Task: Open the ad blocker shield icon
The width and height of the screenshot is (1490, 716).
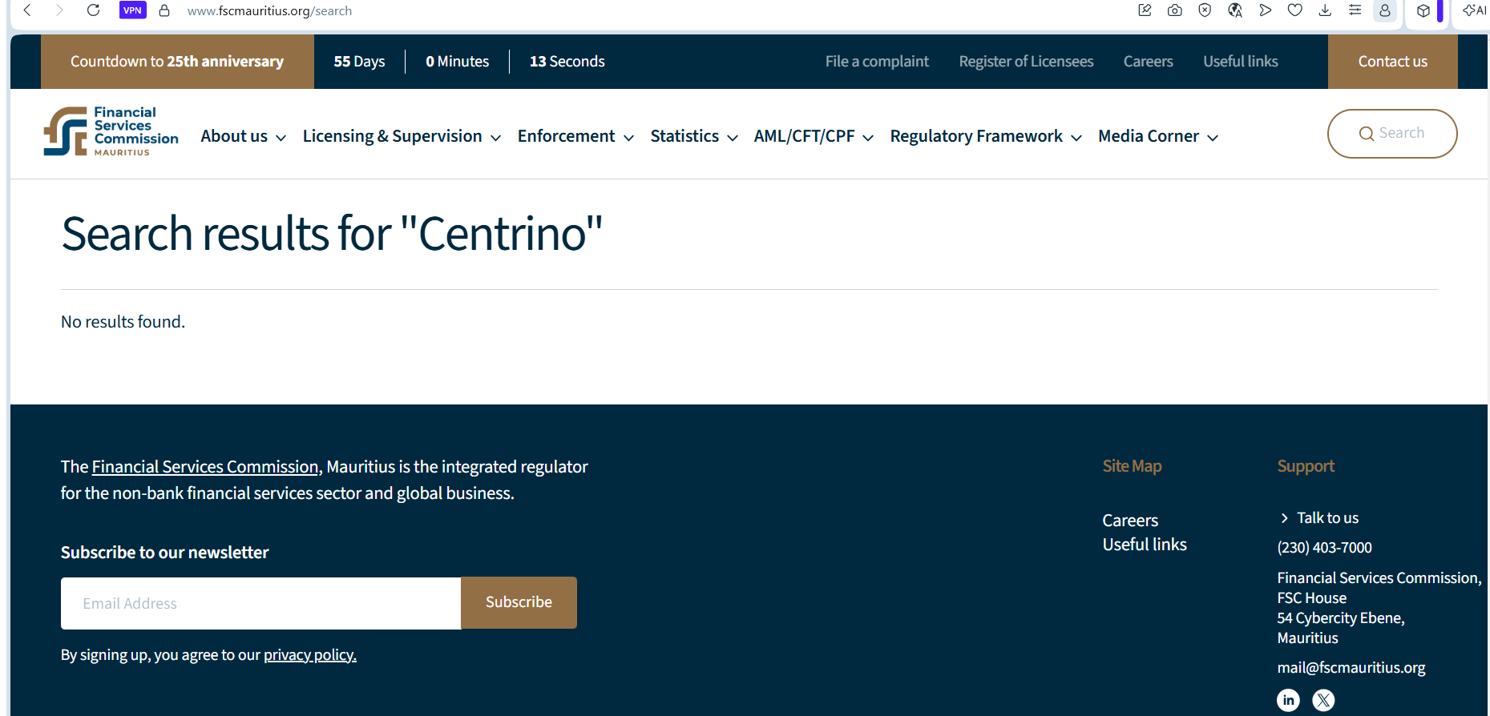Action: 1205,10
